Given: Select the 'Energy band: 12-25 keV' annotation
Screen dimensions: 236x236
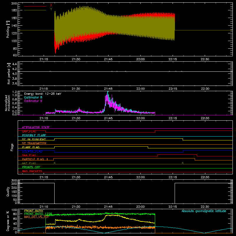Looking at the screenshot, I should click(x=43, y=94).
